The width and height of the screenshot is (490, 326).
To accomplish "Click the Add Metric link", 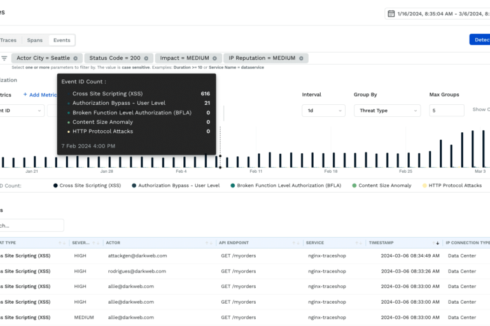I will coord(40,95).
